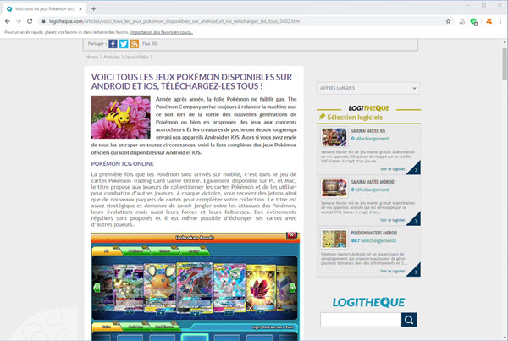Open Samurai Master Android arrow button

coord(414,219)
